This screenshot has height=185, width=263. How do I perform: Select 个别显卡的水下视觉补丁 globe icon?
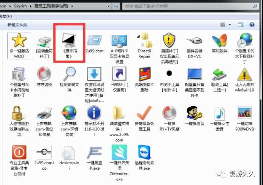pos(245,40)
